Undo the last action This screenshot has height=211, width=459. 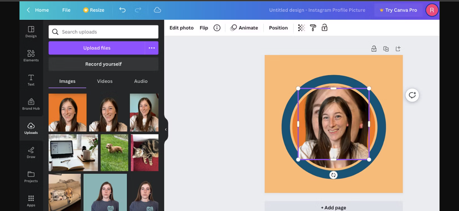[122, 10]
